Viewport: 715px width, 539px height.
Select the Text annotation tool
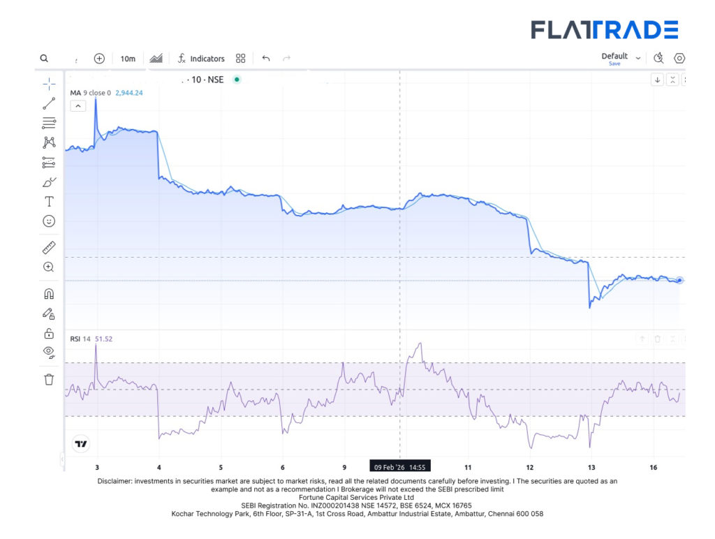pyautogui.click(x=49, y=202)
